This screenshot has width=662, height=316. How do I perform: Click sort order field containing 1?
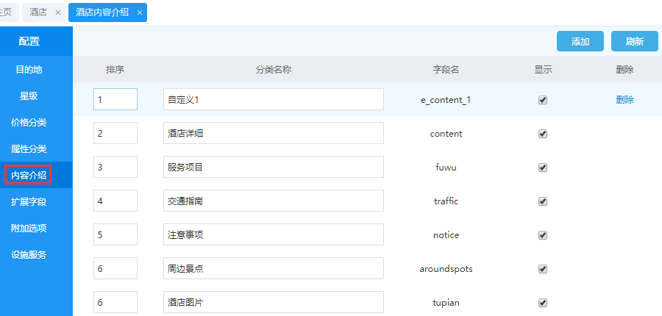click(115, 99)
